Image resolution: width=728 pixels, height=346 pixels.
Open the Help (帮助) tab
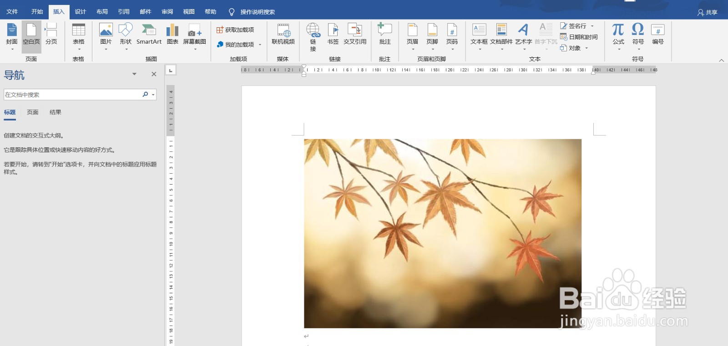click(x=211, y=12)
